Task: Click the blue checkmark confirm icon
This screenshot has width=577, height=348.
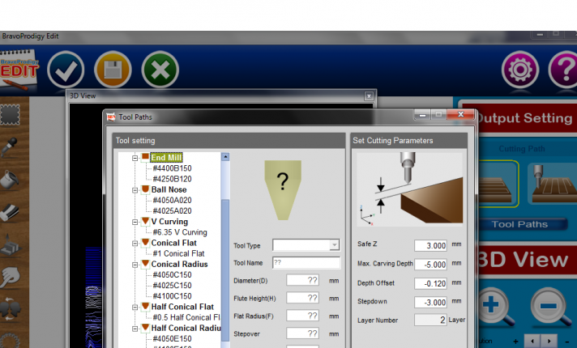Action: [x=66, y=70]
